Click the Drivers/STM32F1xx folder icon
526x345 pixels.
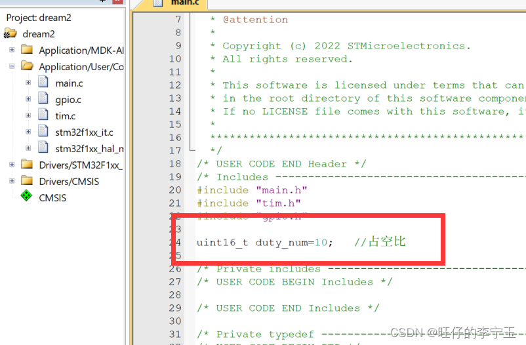(27, 164)
